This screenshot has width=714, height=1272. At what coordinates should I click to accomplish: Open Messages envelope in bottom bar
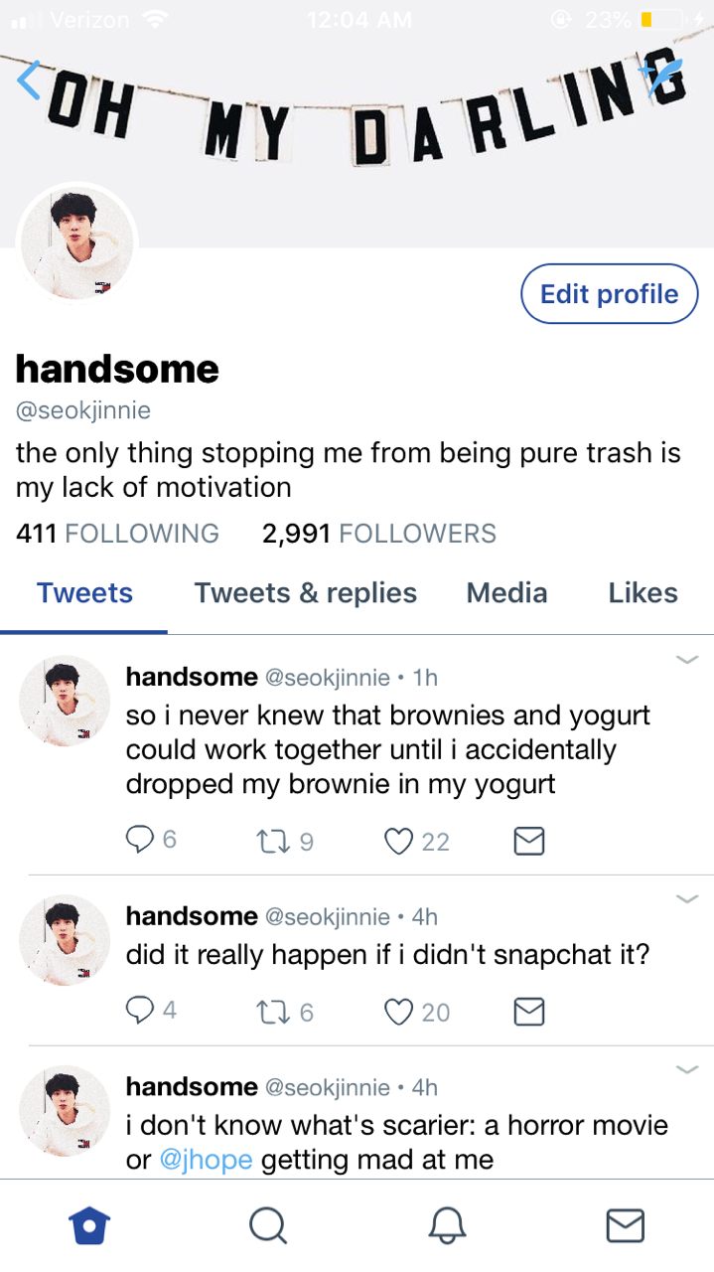pyautogui.click(x=625, y=1225)
